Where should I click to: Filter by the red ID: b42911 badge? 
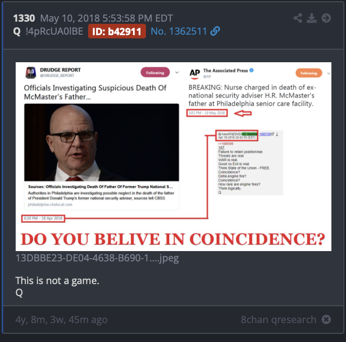(117, 31)
